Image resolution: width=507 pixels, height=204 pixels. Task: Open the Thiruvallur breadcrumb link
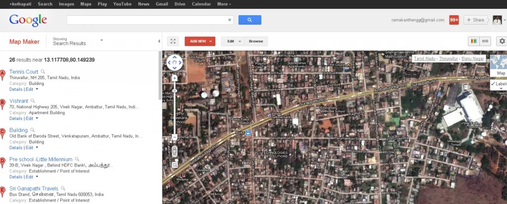coord(449,58)
